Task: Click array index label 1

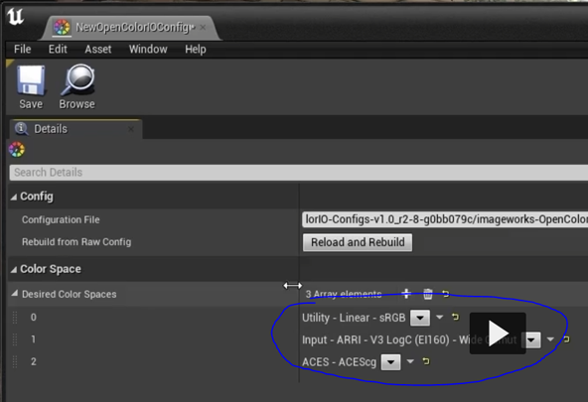Action: click(x=34, y=339)
